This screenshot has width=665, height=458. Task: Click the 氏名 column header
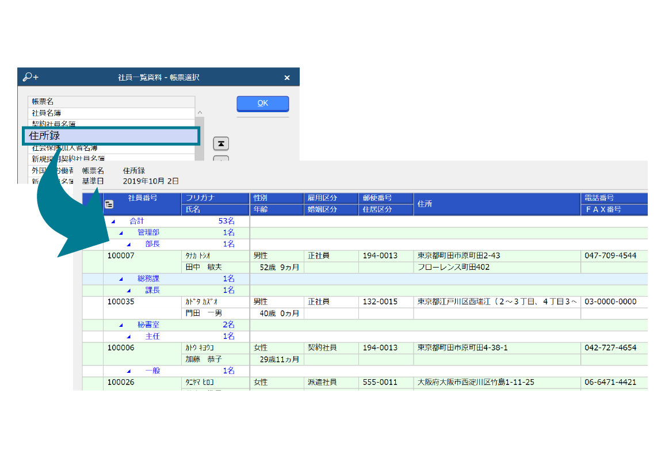tap(216, 209)
